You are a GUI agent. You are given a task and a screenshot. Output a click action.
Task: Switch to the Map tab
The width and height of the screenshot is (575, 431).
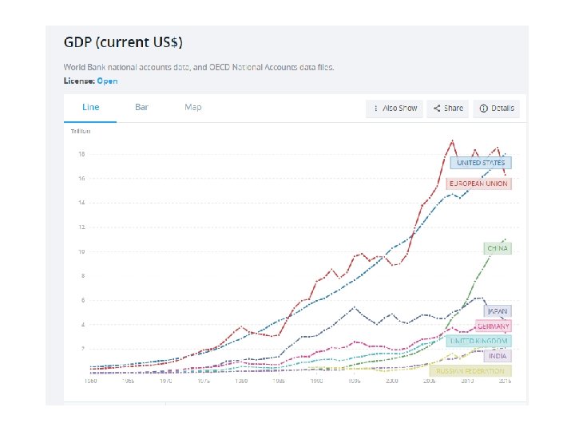(192, 107)
